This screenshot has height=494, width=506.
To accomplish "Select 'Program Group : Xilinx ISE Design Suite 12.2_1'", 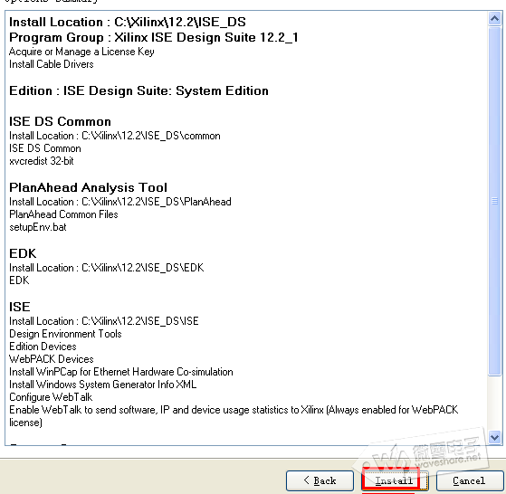I will tap(154, 37).
